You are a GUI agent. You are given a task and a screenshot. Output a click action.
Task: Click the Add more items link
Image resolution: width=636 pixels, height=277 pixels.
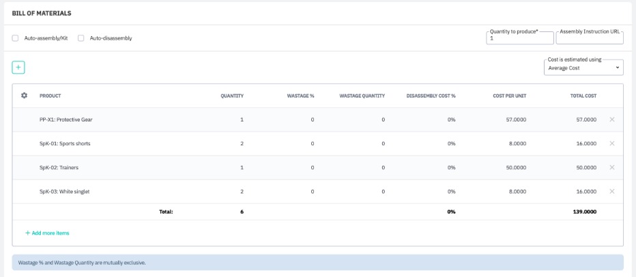click(47, 233)
